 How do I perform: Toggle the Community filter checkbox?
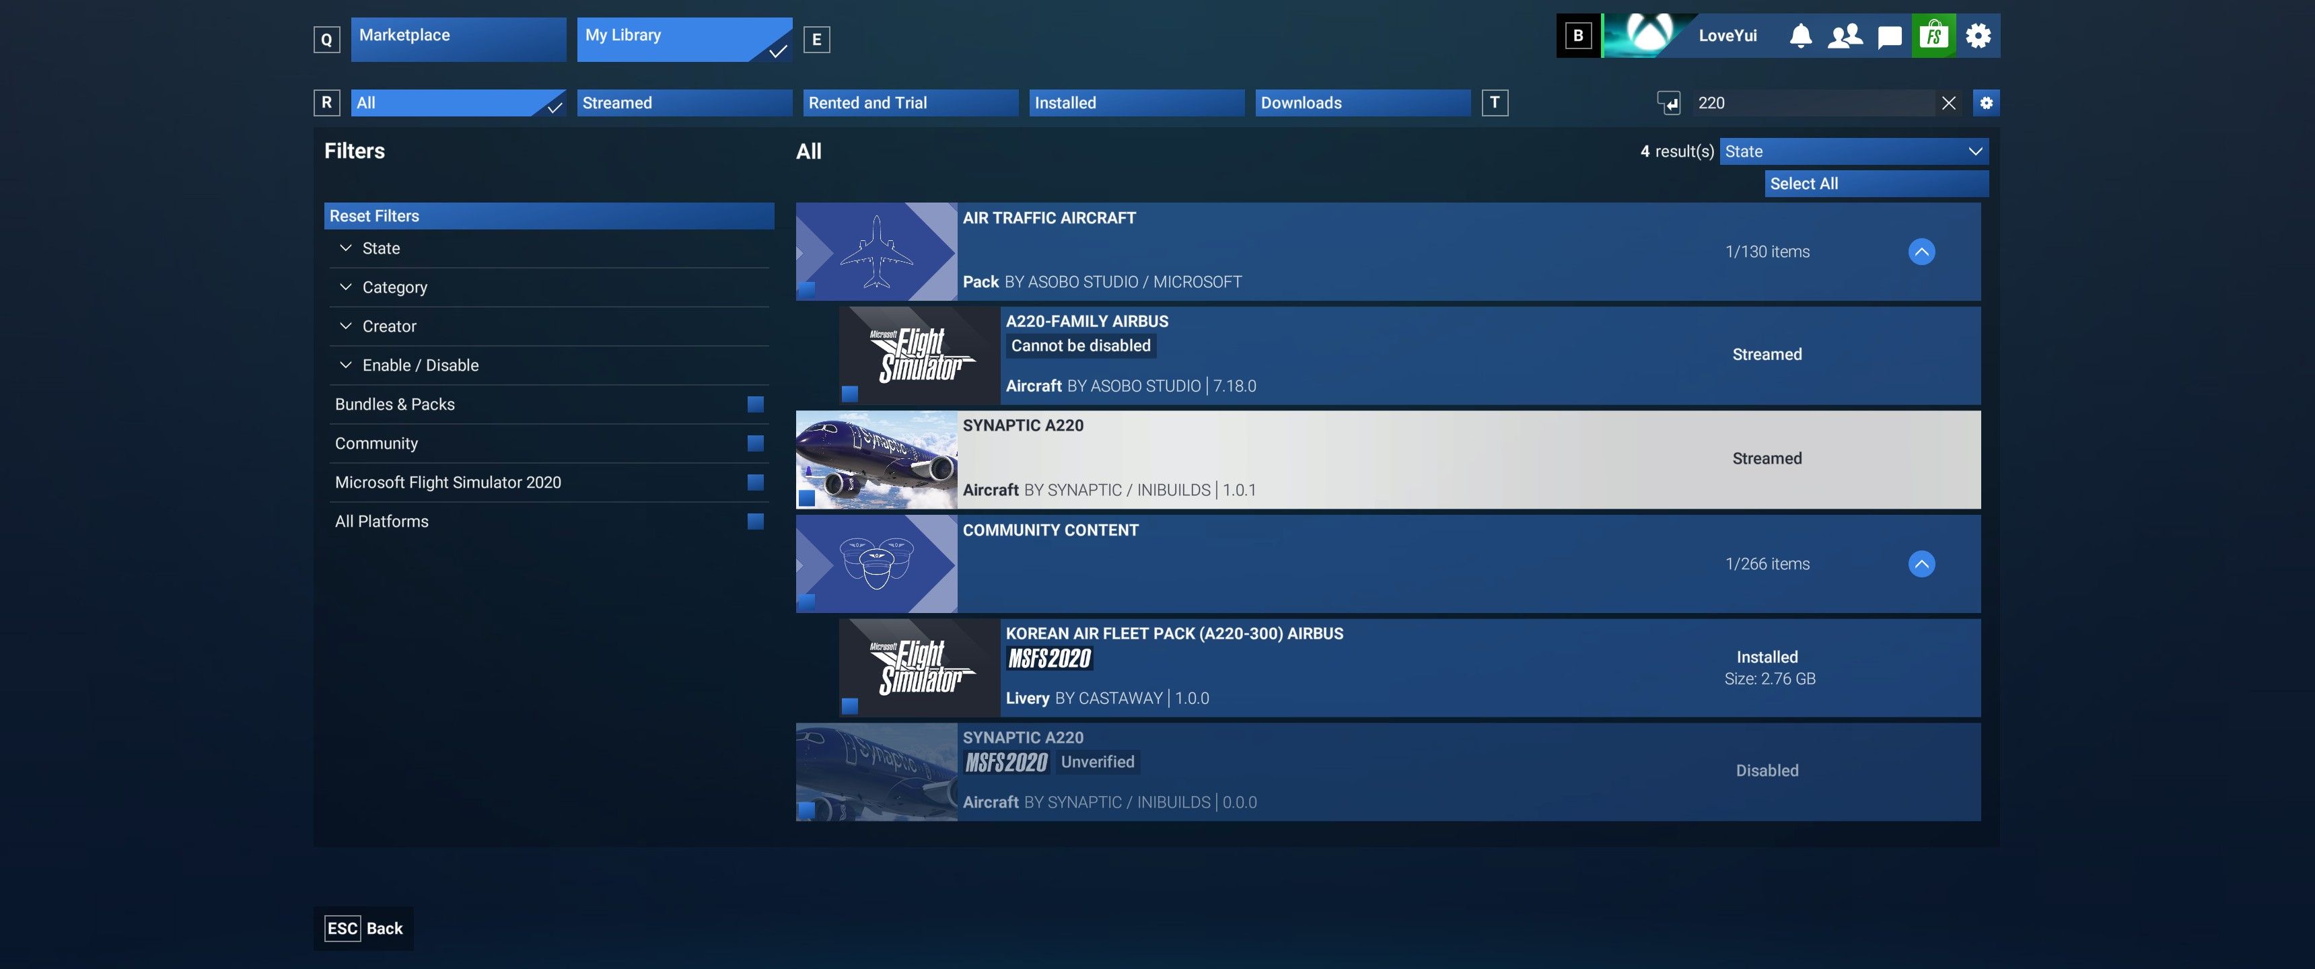pyautogui.click(x=756, y=443)
